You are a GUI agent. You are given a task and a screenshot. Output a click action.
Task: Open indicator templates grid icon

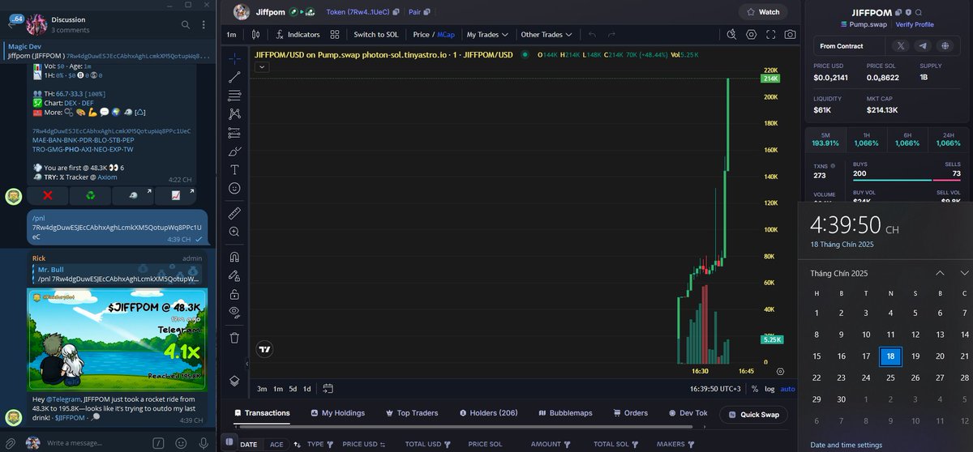click(336, 35)
